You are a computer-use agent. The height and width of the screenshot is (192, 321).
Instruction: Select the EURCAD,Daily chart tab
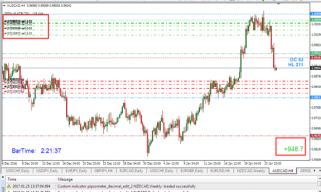(x=131, y=171)
